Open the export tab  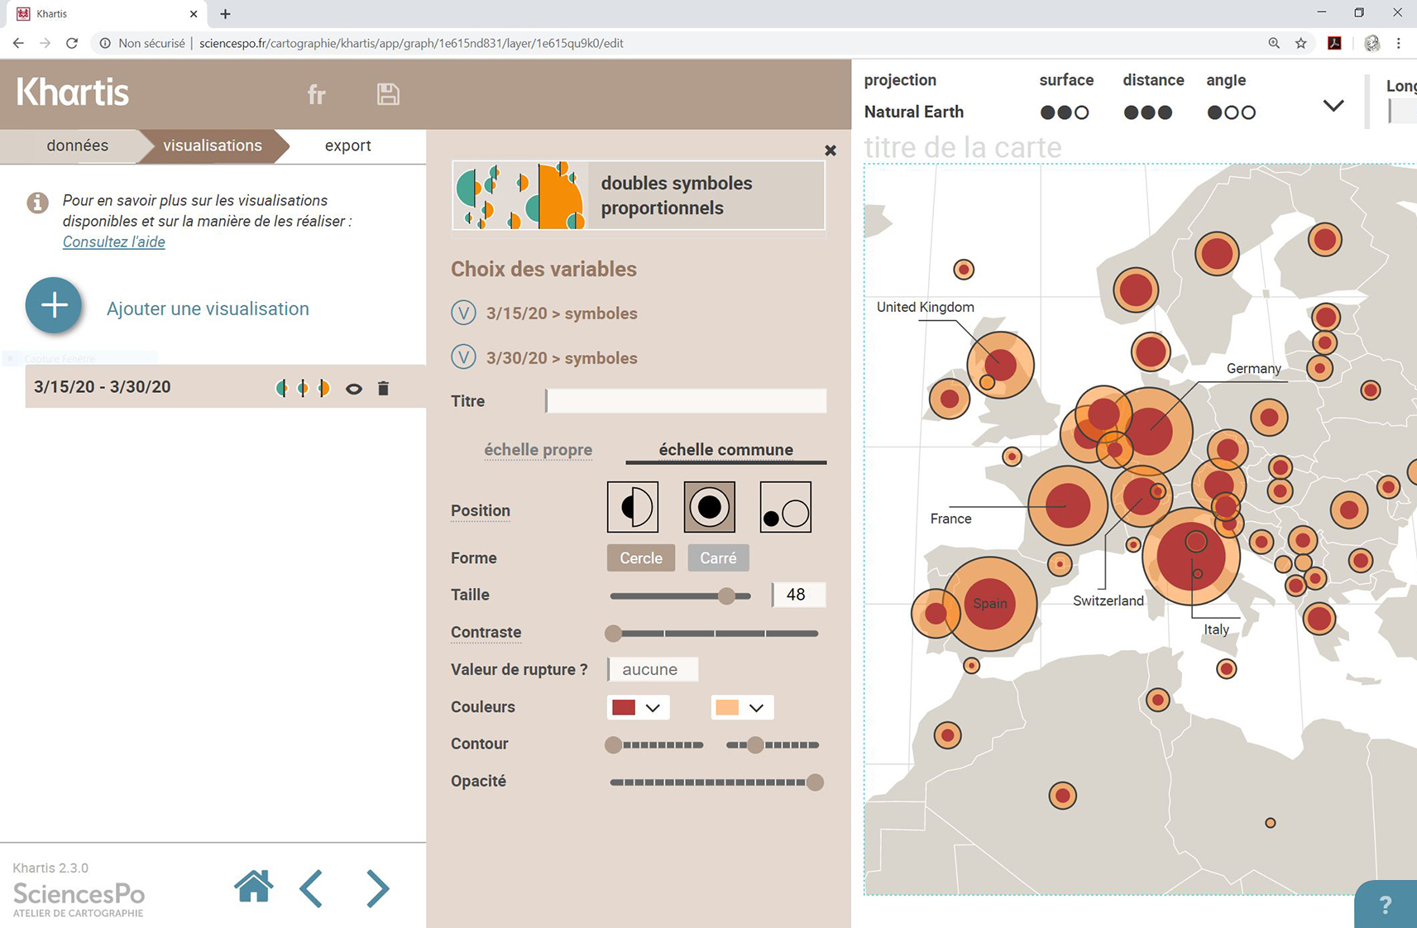tap(347, 146)
